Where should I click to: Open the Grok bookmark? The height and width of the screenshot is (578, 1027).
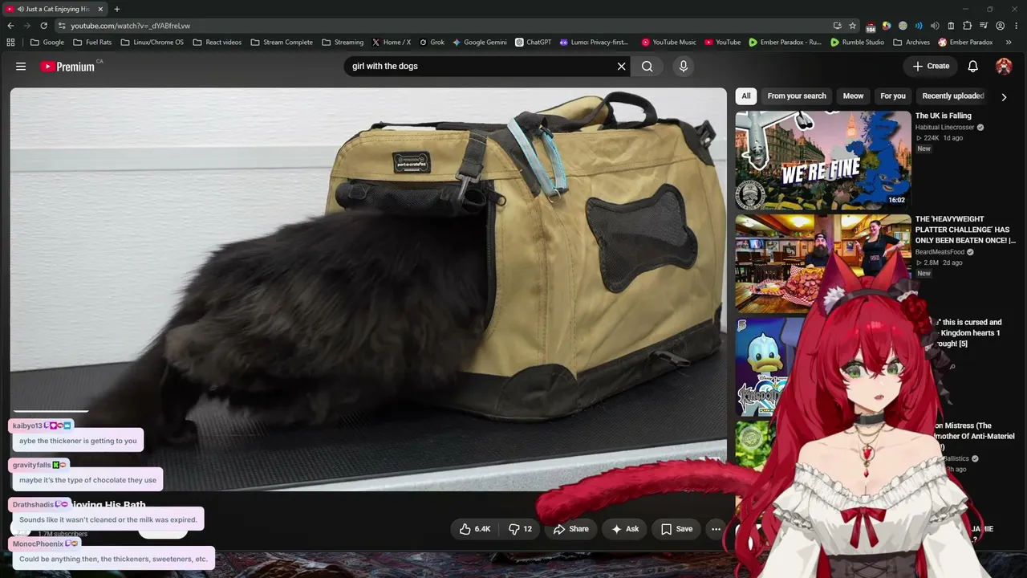pyautogui.click(x=432, y=43)
